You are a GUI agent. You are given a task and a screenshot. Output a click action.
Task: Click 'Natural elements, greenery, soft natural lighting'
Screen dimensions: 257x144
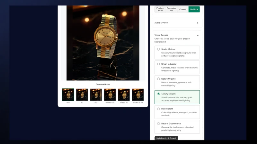coord(176,84)
